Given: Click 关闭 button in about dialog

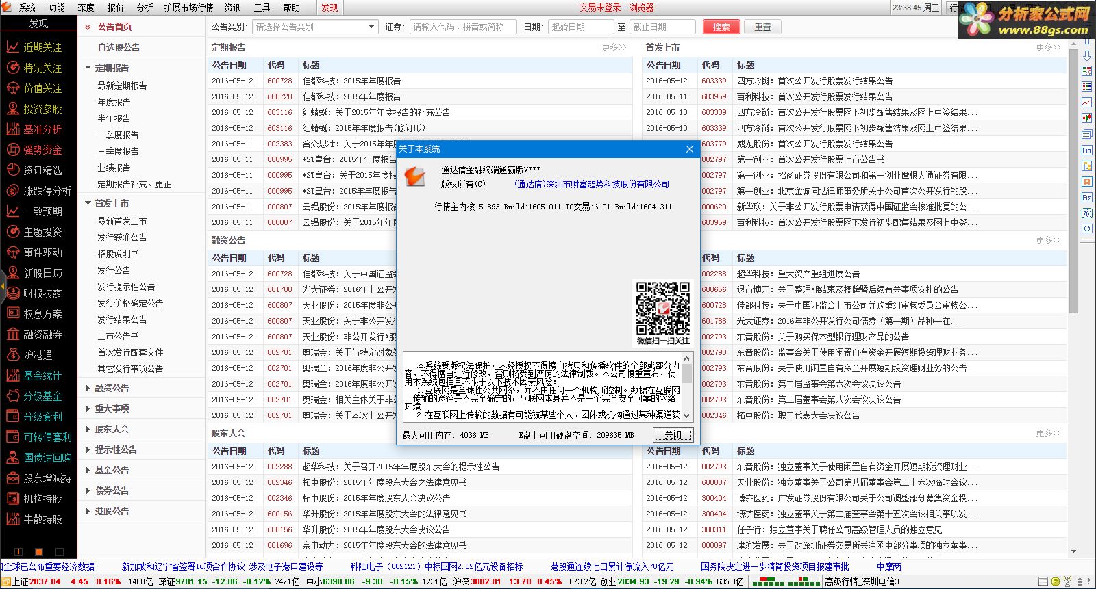Looking at the screenshot, I should coord(673,434).
